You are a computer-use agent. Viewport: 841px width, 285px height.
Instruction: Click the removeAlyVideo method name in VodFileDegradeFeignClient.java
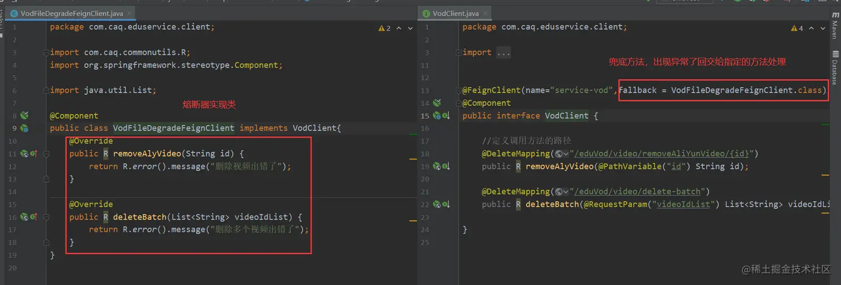pos(147,154)
